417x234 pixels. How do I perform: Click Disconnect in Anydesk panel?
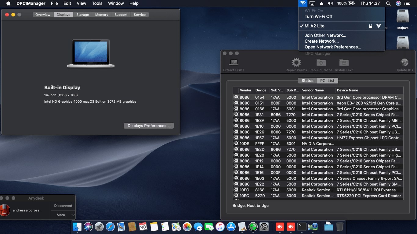[x=63, y=206]
